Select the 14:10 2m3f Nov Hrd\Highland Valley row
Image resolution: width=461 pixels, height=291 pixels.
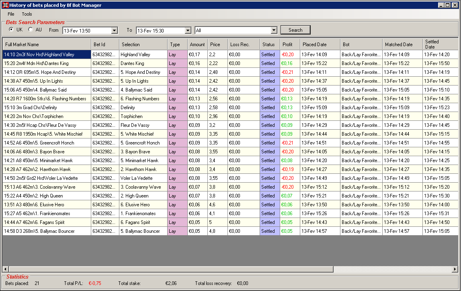coord(230,55)
